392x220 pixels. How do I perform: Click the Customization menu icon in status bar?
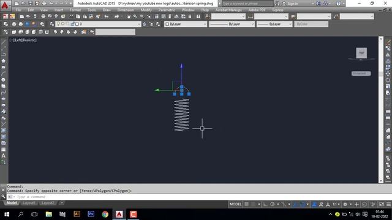(x=388, y=204)
